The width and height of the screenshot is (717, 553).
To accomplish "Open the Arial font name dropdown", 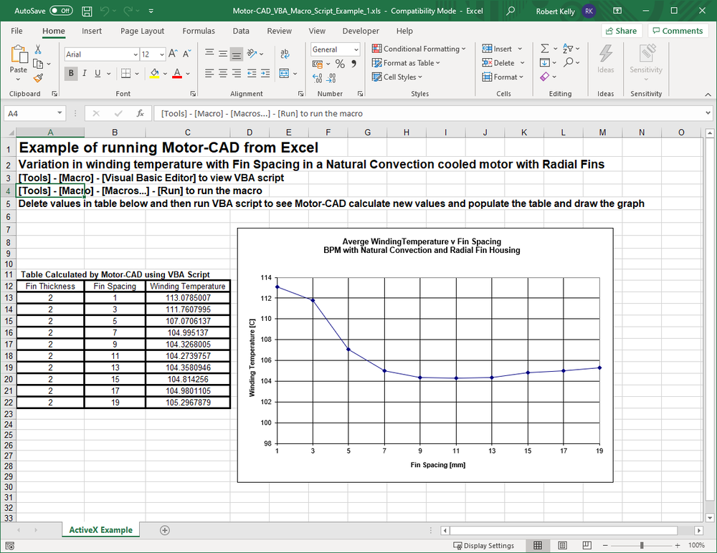I will coord(136,54).
